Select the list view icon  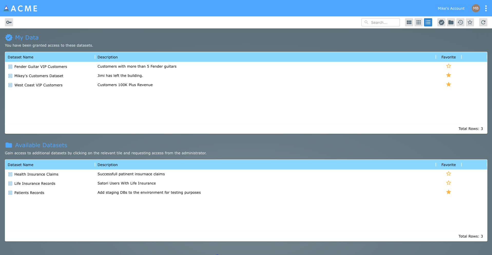pos(428,22)
